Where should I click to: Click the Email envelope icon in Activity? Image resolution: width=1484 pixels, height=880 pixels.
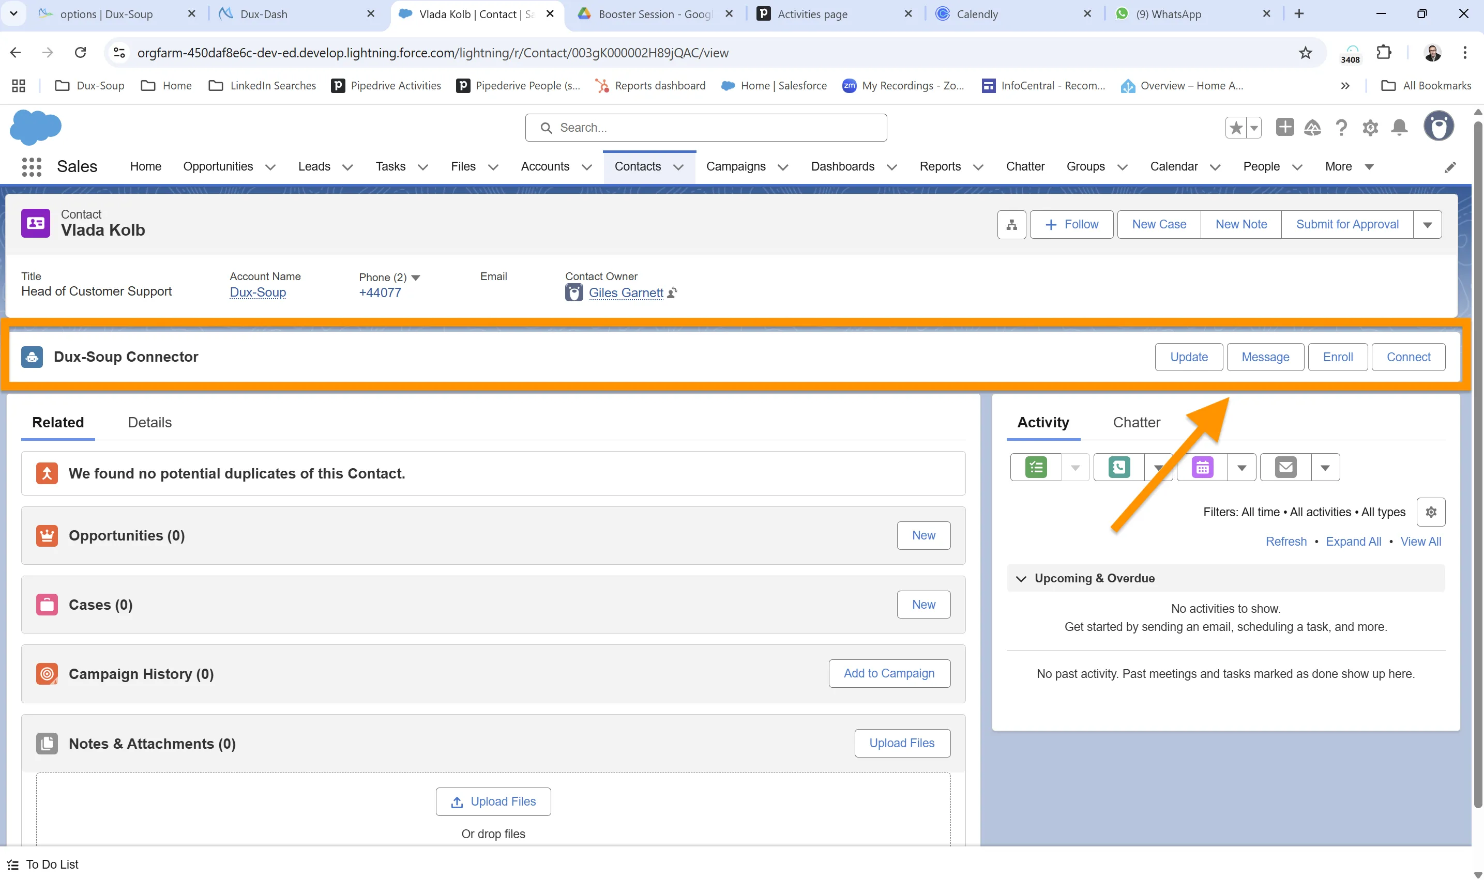[x=1285, y=467]
